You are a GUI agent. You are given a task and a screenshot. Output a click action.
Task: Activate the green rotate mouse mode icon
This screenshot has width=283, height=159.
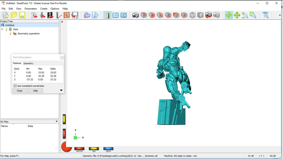pos(229,15)
